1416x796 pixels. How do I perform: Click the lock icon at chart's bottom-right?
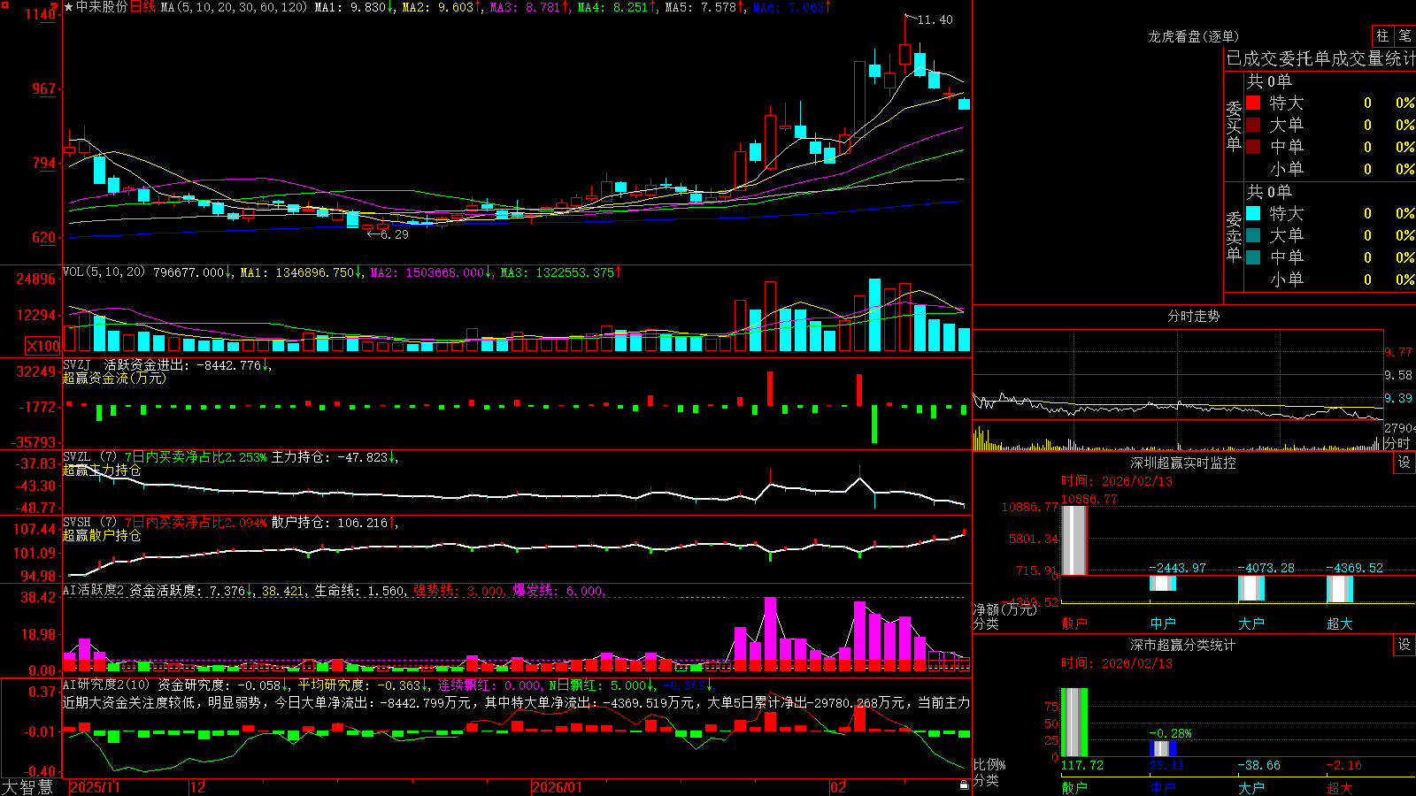click(964, 785)
